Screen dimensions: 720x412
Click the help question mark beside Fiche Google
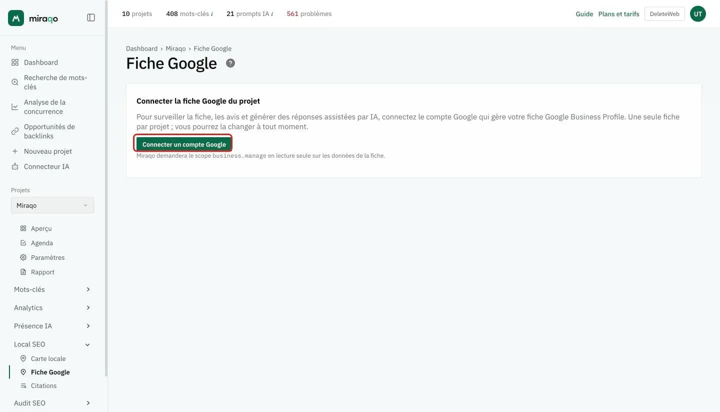click(x=230, y=63)
